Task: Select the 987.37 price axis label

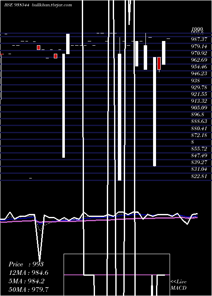Action: 199,39
